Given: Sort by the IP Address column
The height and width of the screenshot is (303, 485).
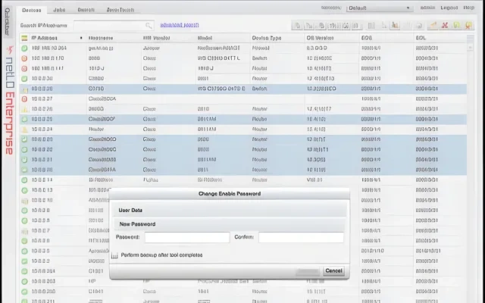Looking at the screenshot, I should [58, 38].
